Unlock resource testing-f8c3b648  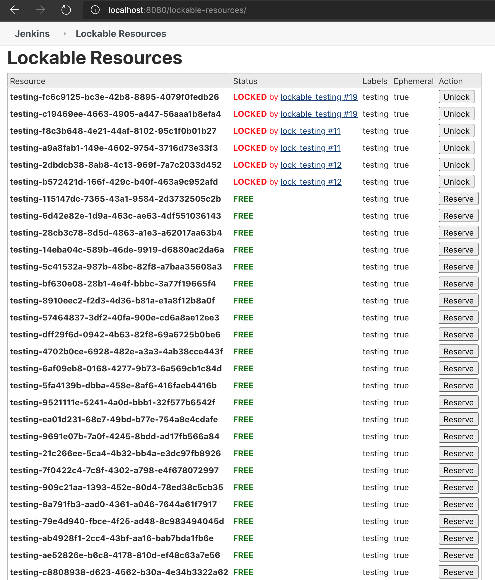pos(456,131)
